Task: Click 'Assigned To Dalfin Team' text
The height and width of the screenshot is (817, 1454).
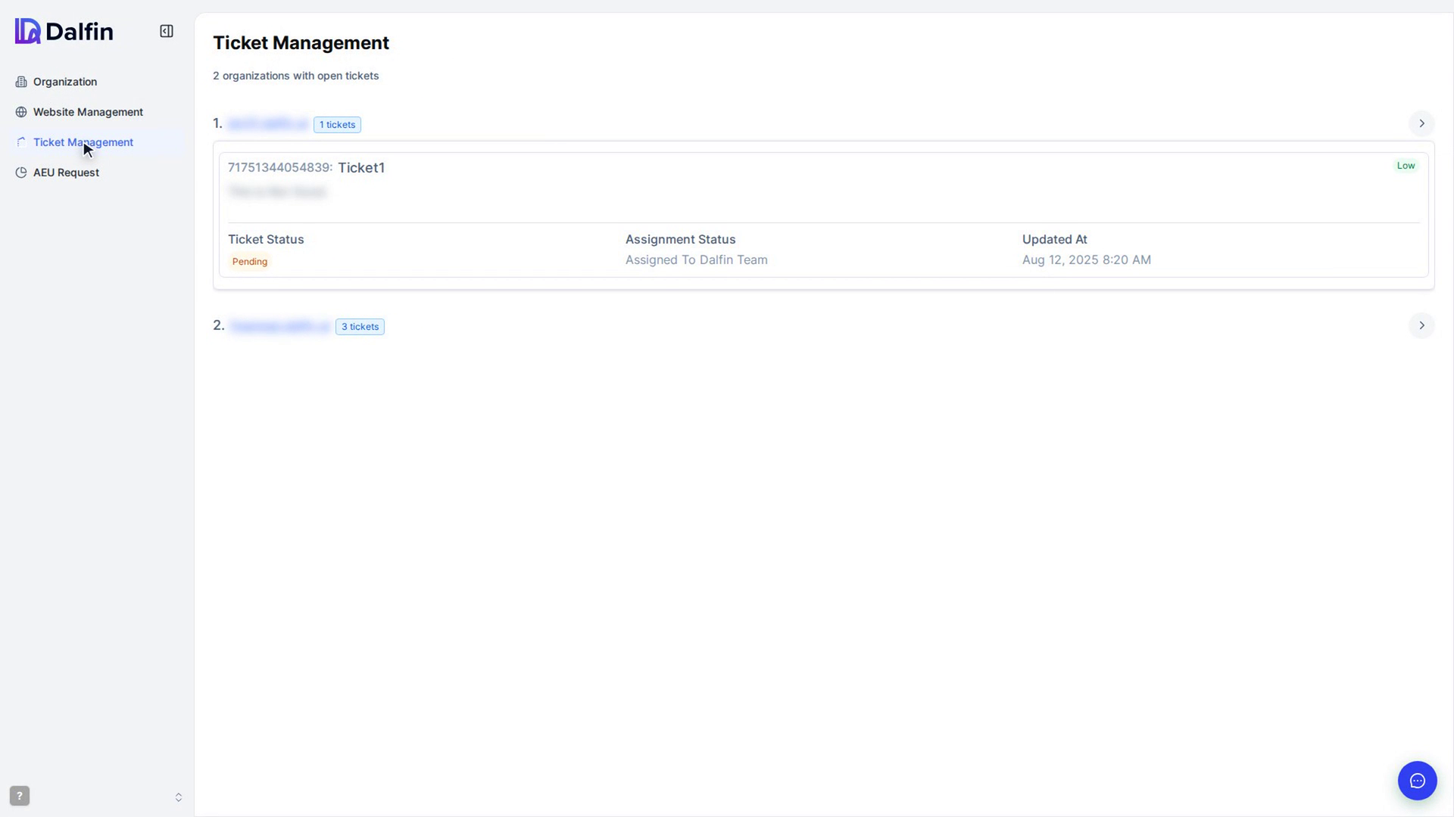Action: tap(696, 259)
